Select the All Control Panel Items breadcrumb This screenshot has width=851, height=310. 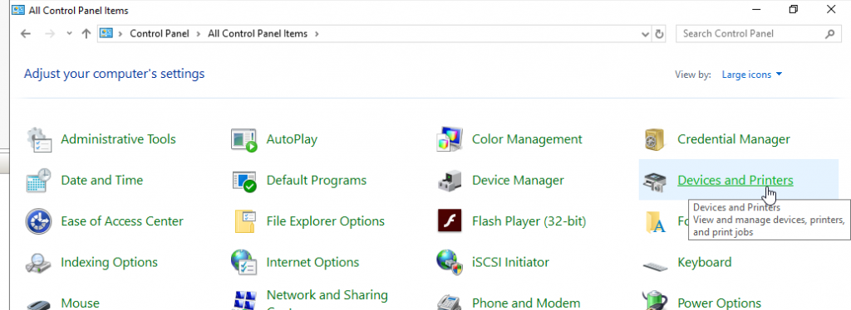click(x=258, y=33)
